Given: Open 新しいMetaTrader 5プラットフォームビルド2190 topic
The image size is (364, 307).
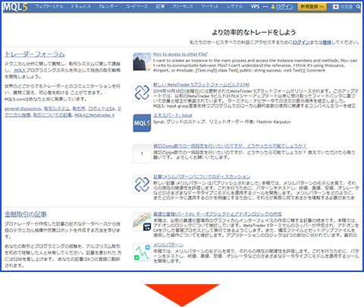Looking at the screenshot, I should point(201,85).
